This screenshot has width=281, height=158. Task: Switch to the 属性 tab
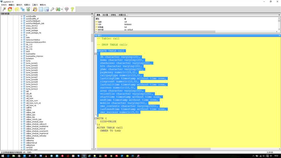98,15
